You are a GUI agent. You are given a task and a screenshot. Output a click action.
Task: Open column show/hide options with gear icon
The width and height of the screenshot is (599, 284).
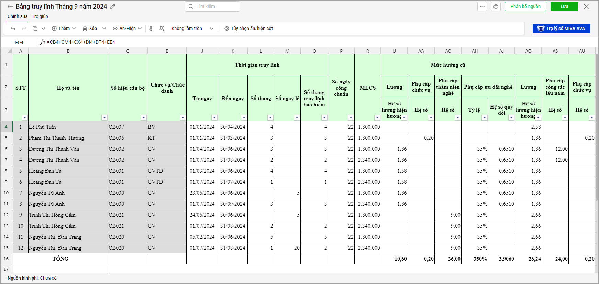248,29
